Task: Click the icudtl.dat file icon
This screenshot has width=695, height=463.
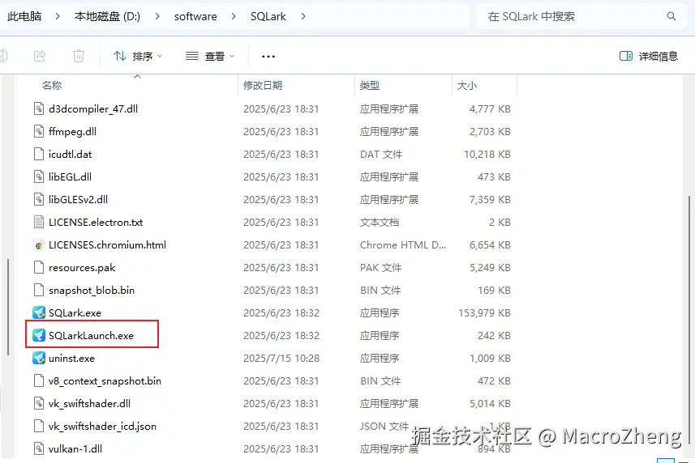Action: tap(39, 154)
